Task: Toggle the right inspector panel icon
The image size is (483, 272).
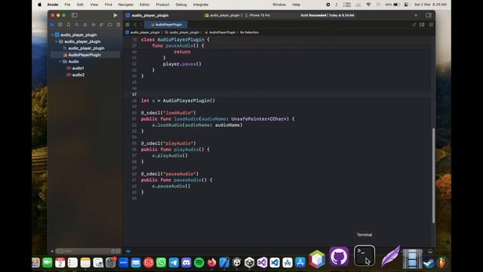Action: click(x=429, y=15)
